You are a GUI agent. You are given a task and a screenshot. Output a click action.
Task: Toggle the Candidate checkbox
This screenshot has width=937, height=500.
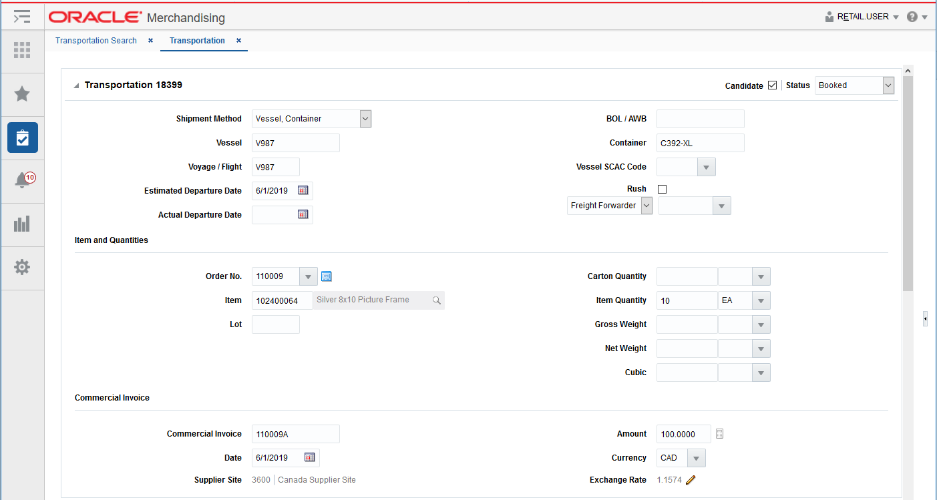(773, 85)
